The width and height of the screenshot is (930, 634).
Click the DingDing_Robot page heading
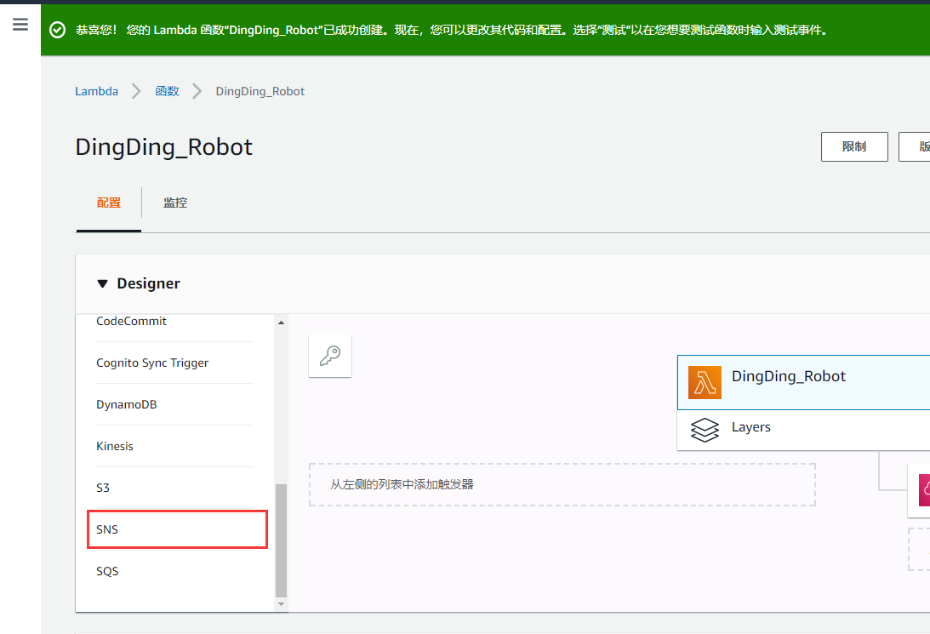[x=163, y=147]
